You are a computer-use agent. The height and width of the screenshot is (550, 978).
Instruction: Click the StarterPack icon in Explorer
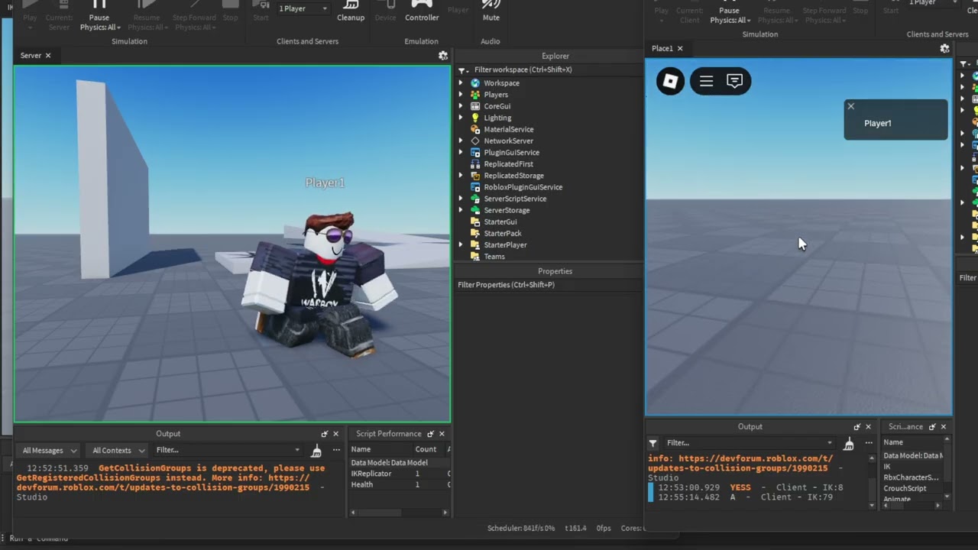click(475, 233)
